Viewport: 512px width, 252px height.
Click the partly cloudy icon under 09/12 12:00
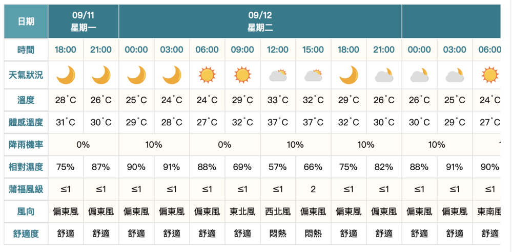click(x=278, y=76)
